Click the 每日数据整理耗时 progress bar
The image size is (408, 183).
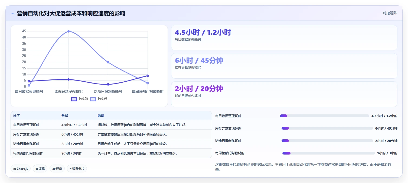point(324,116)
